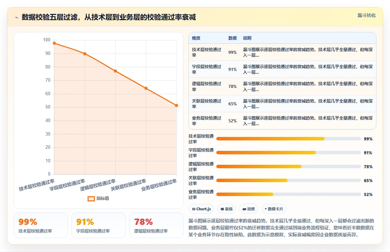Click the 关联层校验通过率 chart data point
The height and width of the screenshot is (252, 390).
pyautogui.click(x=146, y=88)
